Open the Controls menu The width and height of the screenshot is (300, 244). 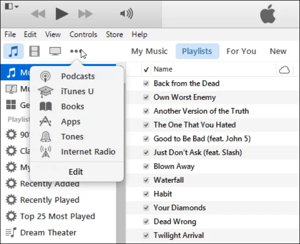(x=83, y=35)
